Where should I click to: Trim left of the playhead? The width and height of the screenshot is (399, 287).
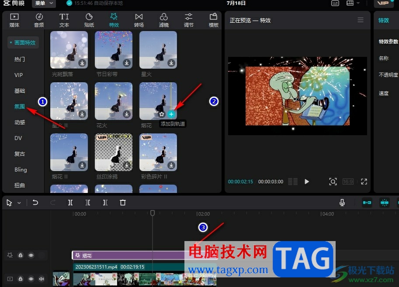[x=88, y=203]
